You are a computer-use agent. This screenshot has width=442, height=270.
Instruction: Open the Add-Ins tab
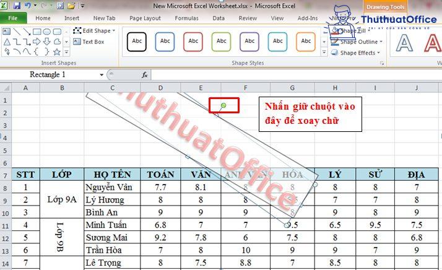pyautogui.click(x=308, y=18)
